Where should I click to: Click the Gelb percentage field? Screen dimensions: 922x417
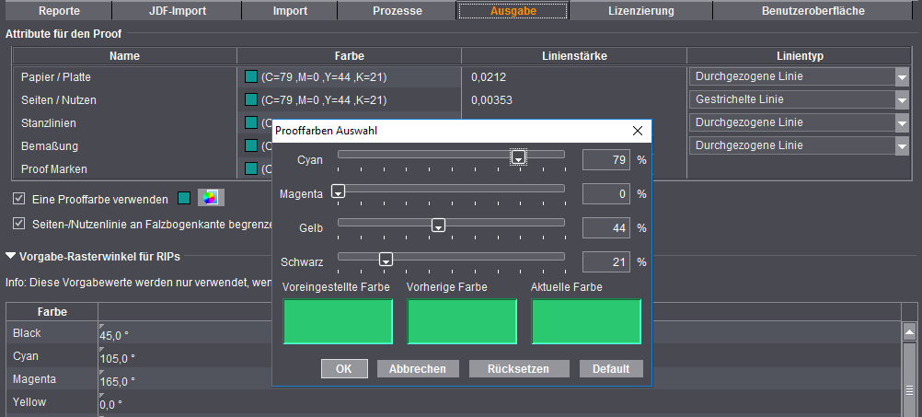coord(606,227)
